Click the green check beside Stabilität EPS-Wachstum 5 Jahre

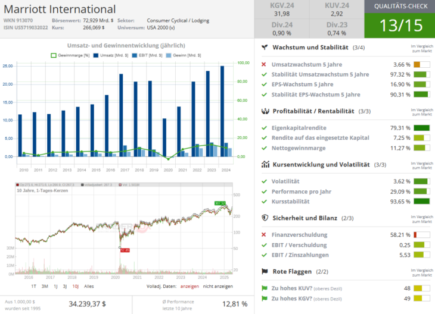tap(264, 95)
